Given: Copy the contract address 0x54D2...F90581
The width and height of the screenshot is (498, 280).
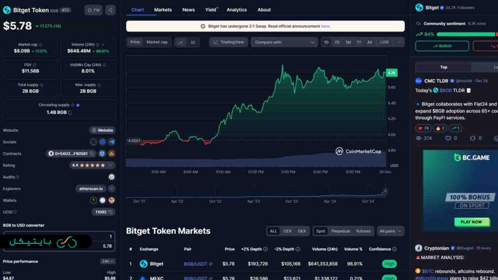Looking at the screenshot, I should pyautogui.click(x=91, y=154).
